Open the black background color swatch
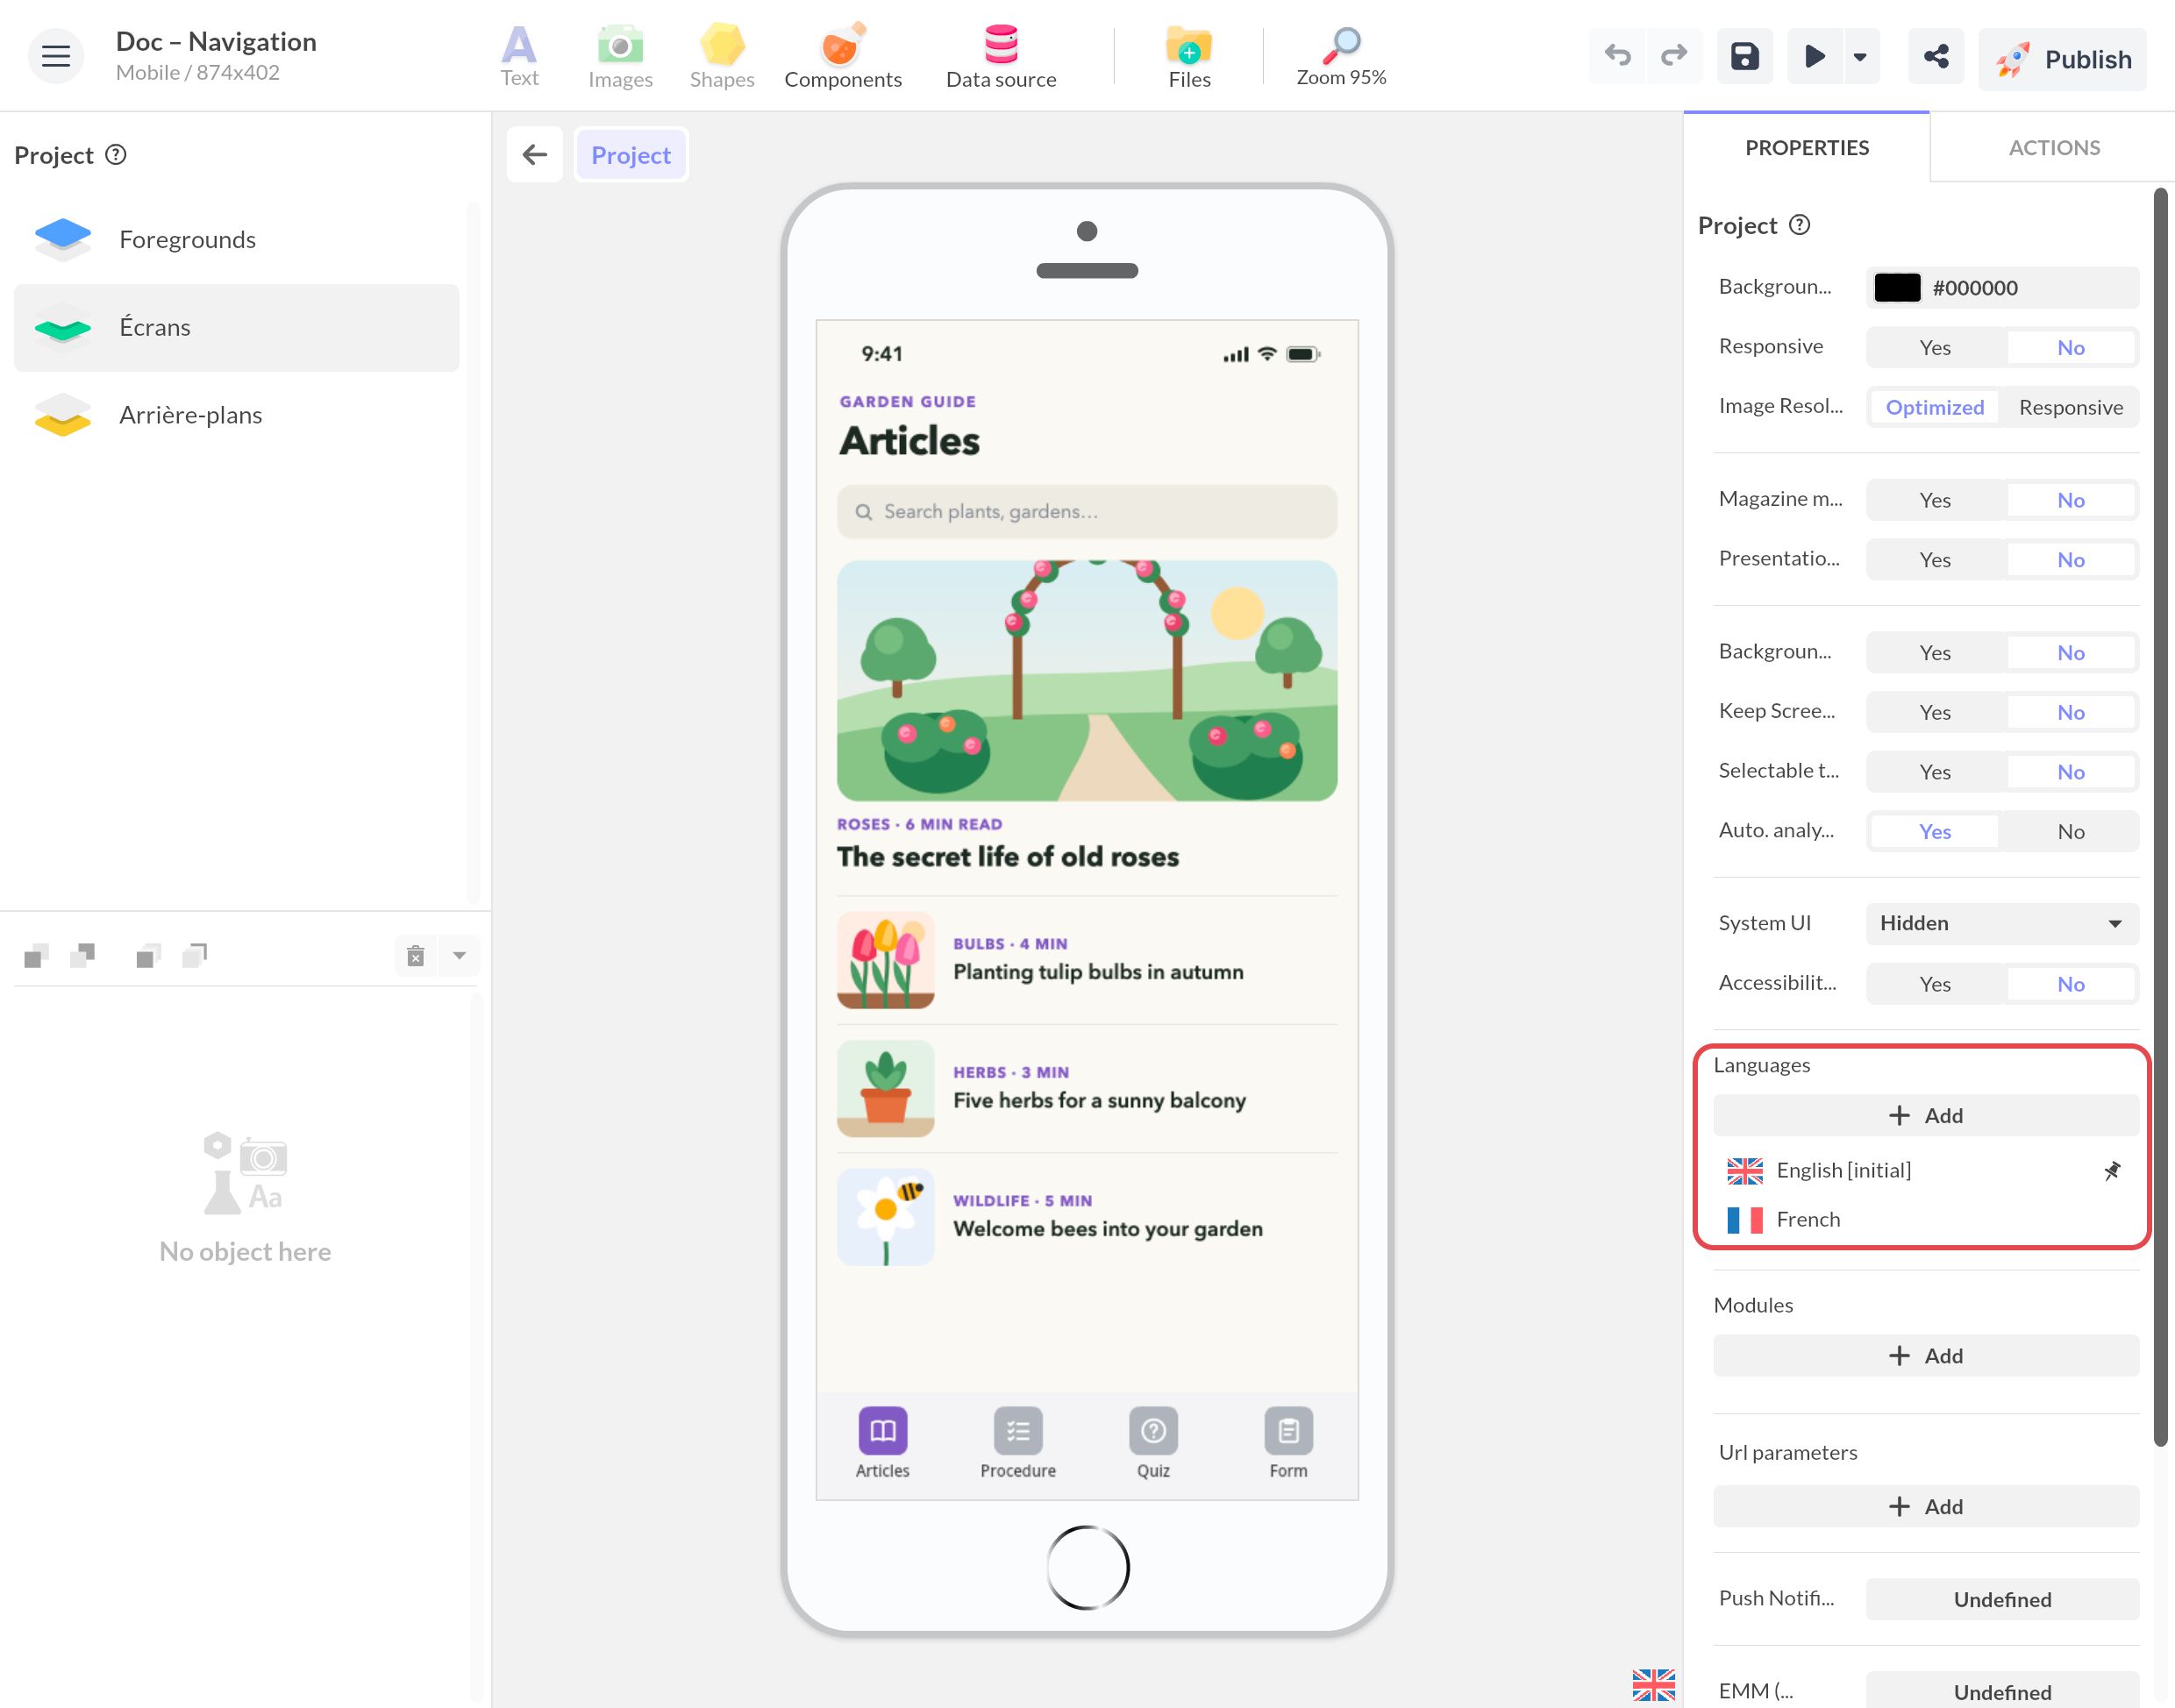2175x1708 pixels. tap(1897, 288)
